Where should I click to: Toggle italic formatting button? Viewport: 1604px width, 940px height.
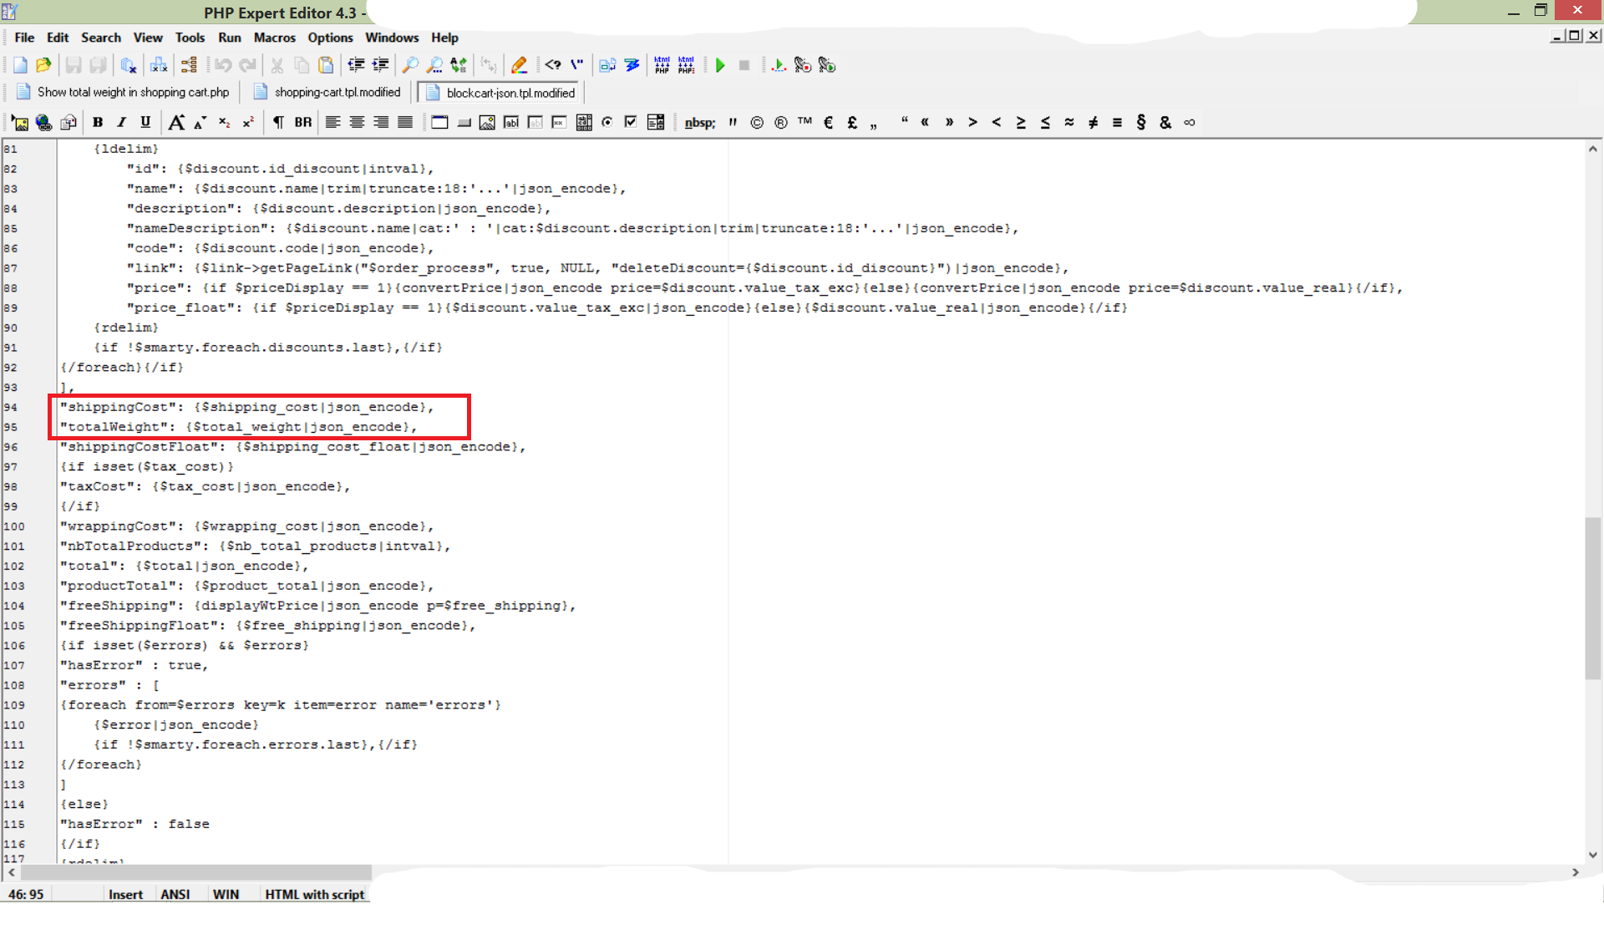tap(122, 123)
